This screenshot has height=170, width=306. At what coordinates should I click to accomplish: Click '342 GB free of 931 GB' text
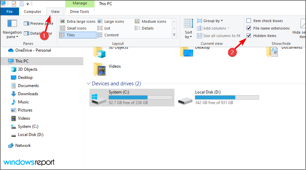click(x=214, y=103)
